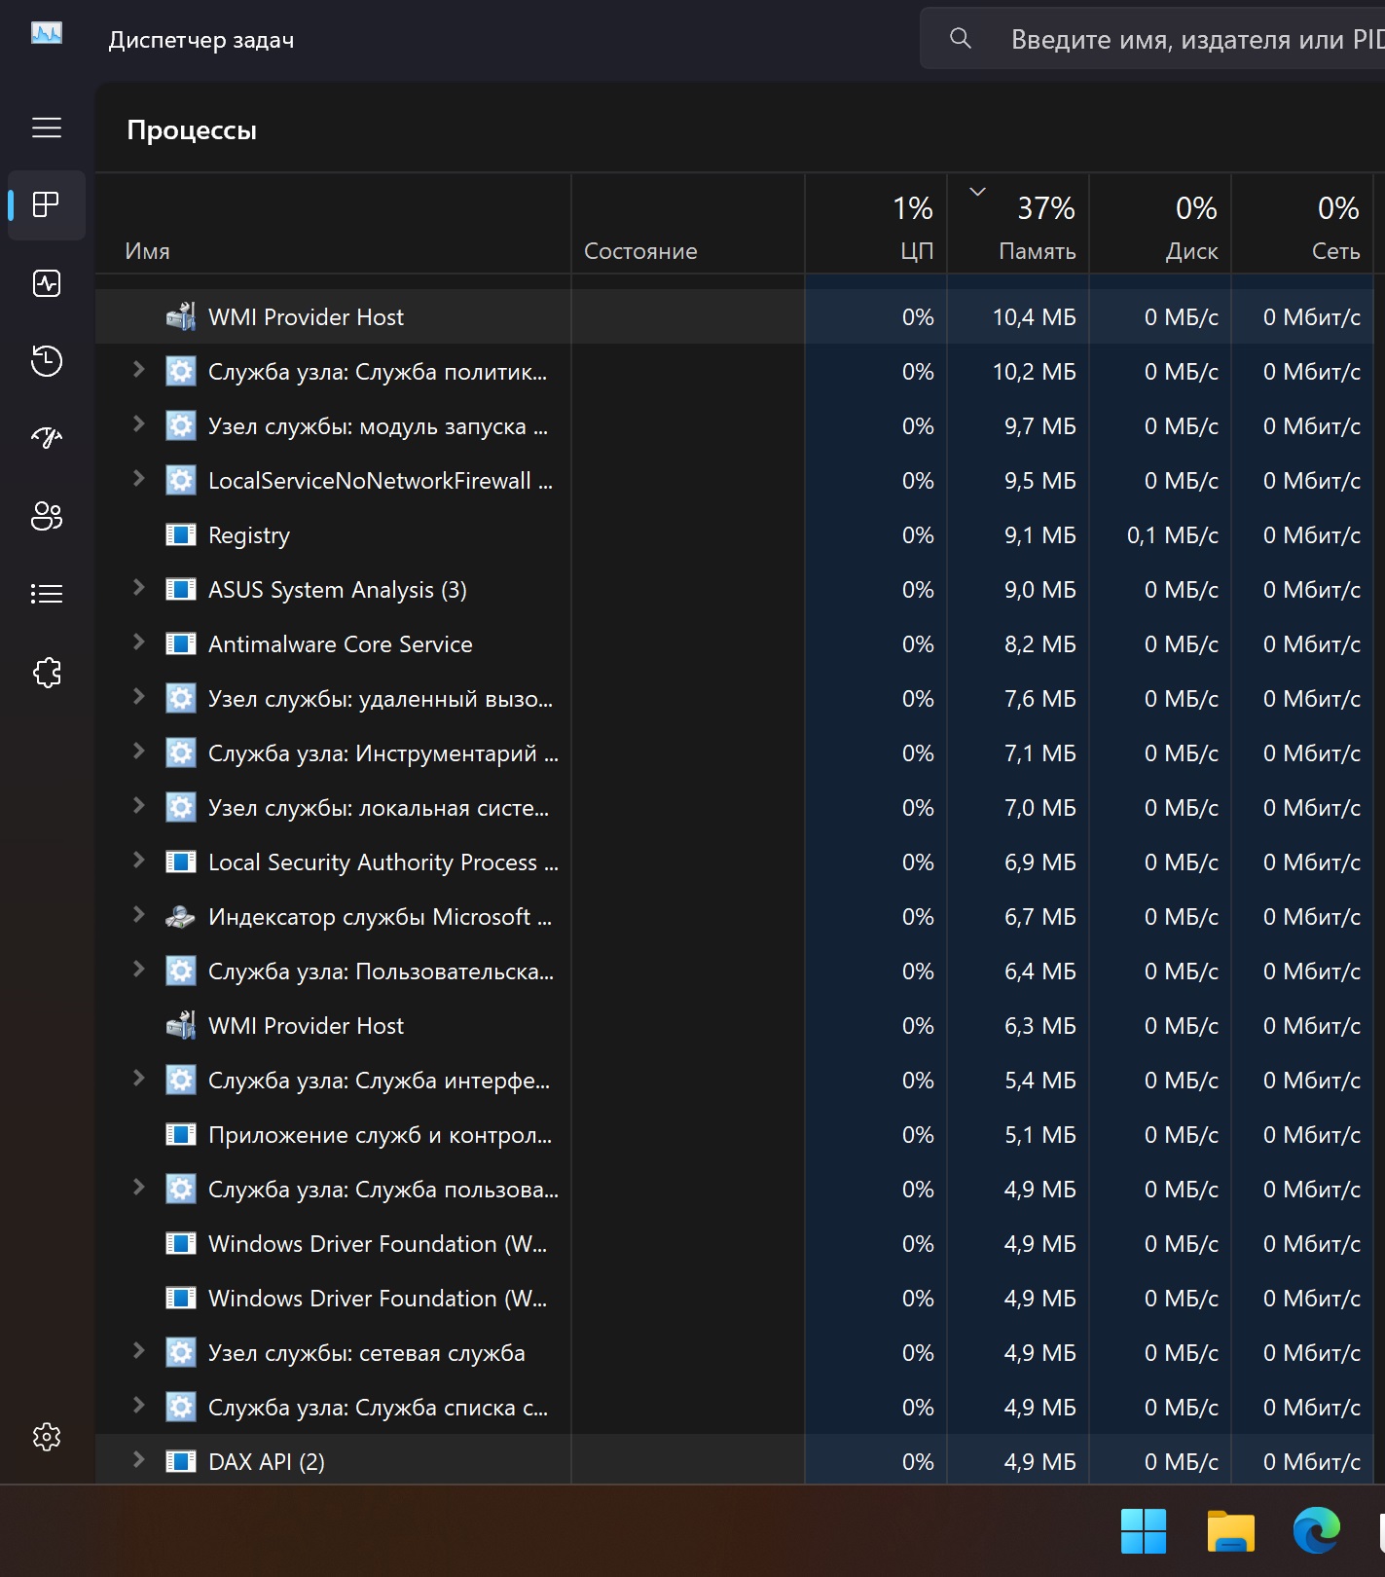Screen dimensions: 1385x1577
Task: Sort by the Имя column header
Action: click(333, 225)
